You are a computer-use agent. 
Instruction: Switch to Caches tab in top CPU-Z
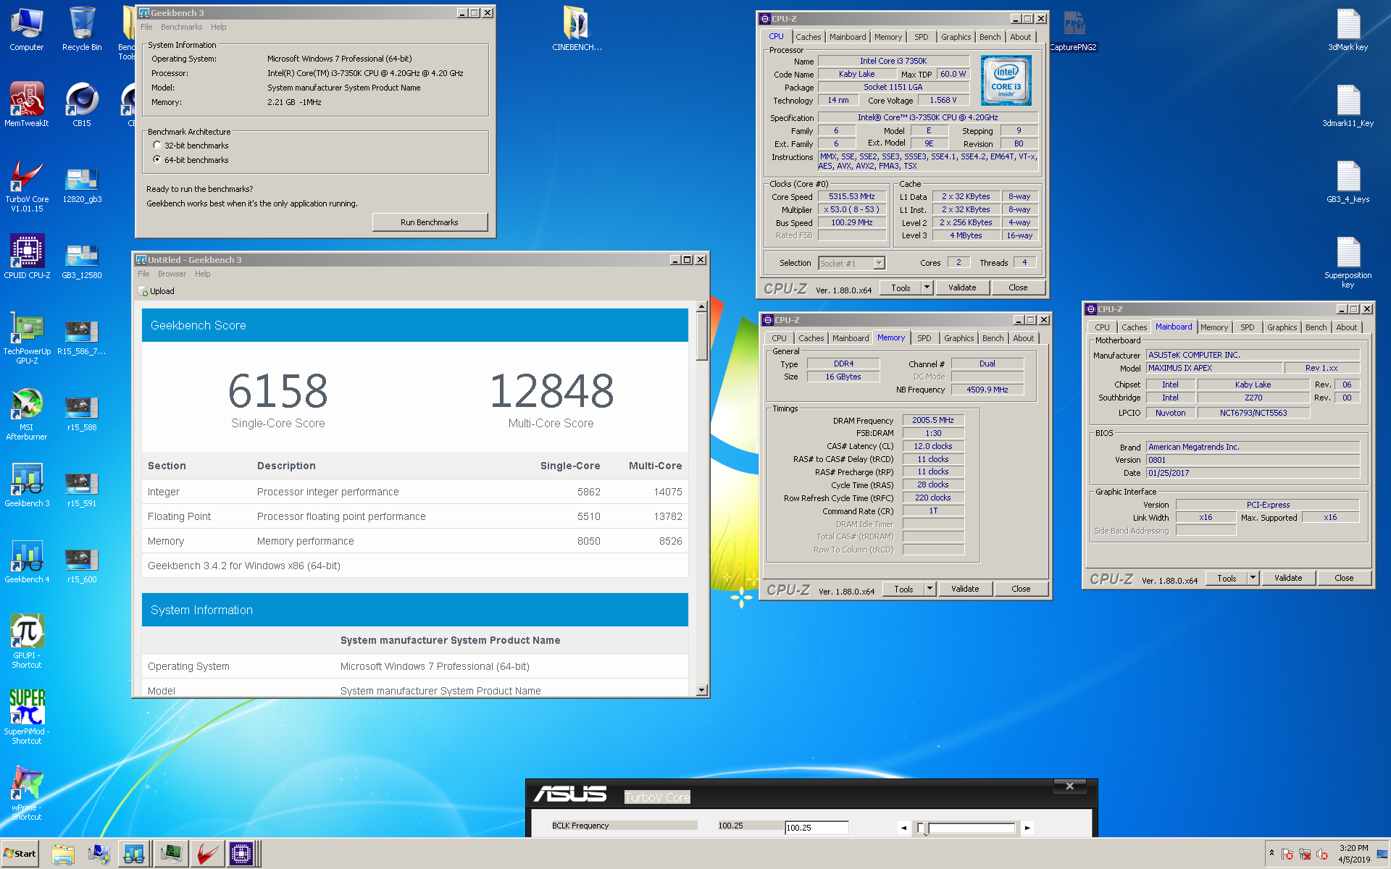click(x=808, y=37)
